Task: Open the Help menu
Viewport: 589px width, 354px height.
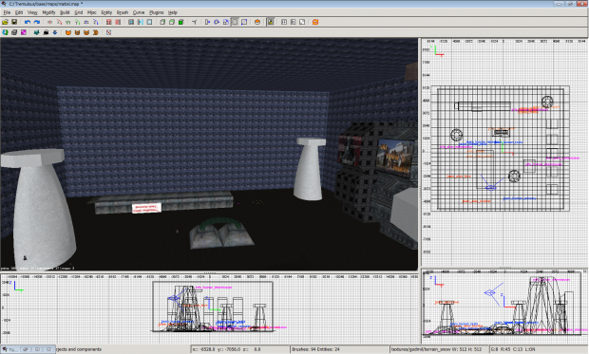Action: click(x=172, y=12)
